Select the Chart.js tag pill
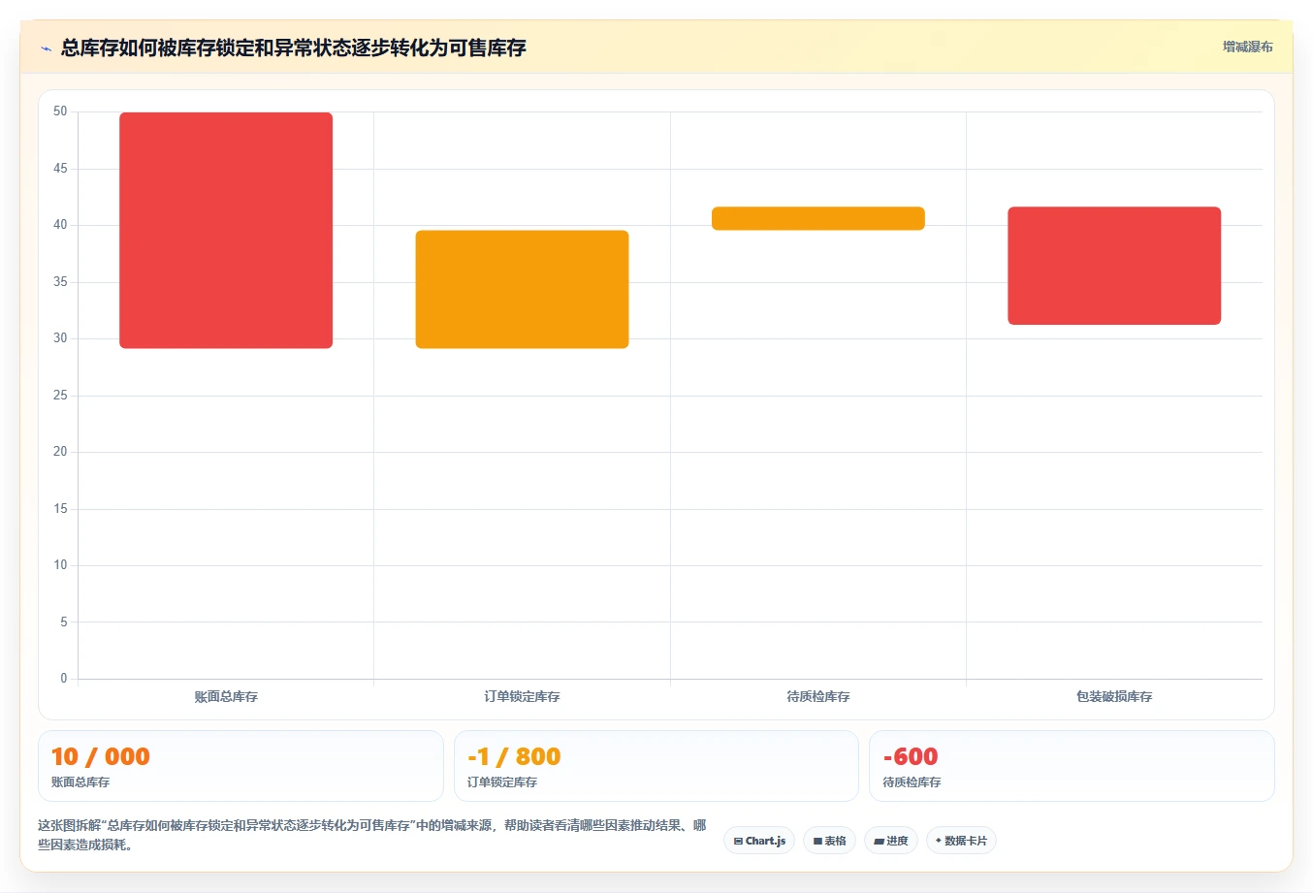The width and height of the screenshot is (1313, 893). click(x=759, y=841)
